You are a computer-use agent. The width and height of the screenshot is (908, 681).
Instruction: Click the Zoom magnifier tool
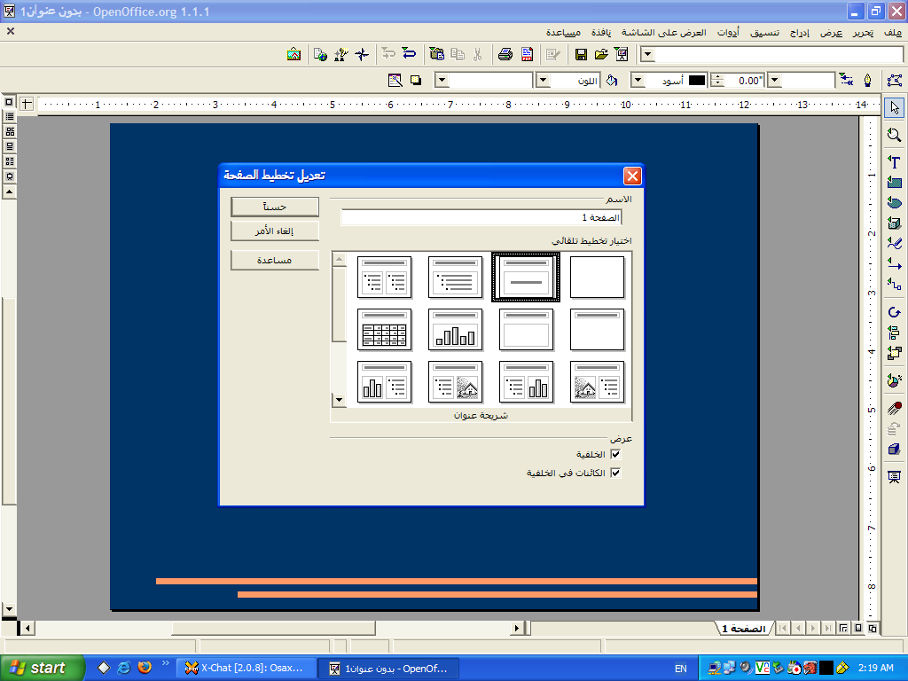tap(894, 135)
